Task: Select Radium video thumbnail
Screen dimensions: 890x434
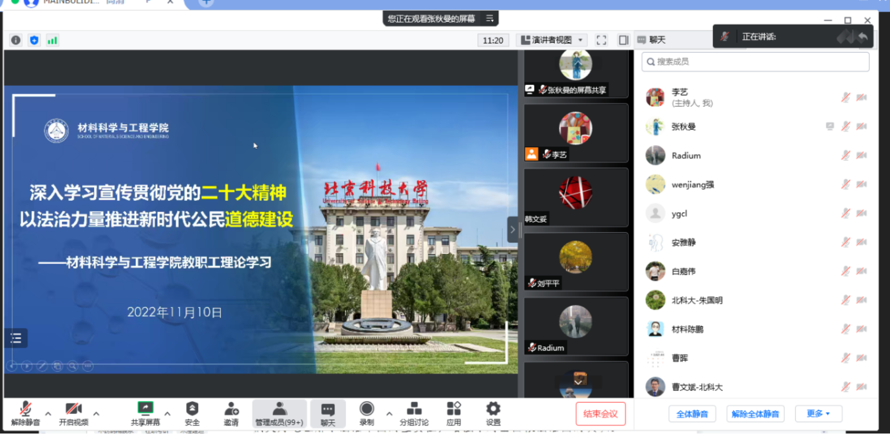Action: click(x=576, y=326)
